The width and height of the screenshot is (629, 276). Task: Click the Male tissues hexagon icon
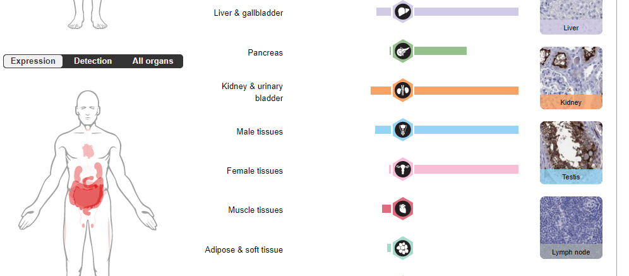(x=403, y=130)
